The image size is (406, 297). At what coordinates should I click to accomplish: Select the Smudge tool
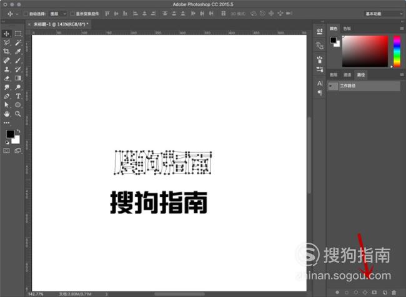(x=7, y=87)
